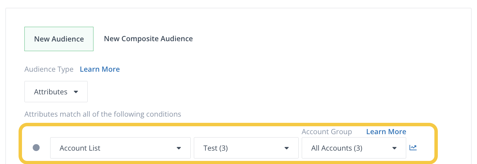Expand the Test (3) list selector
Screen dimensions: 477x164
(246, 148)
